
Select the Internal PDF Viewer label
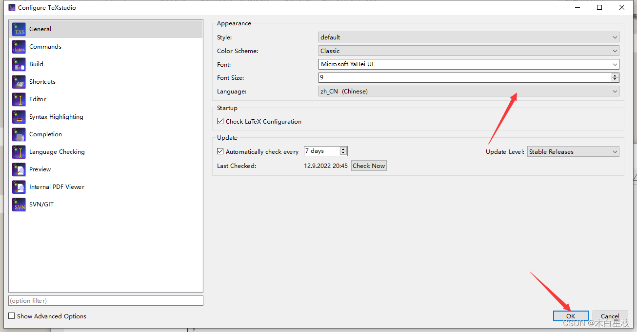[57, 187]
